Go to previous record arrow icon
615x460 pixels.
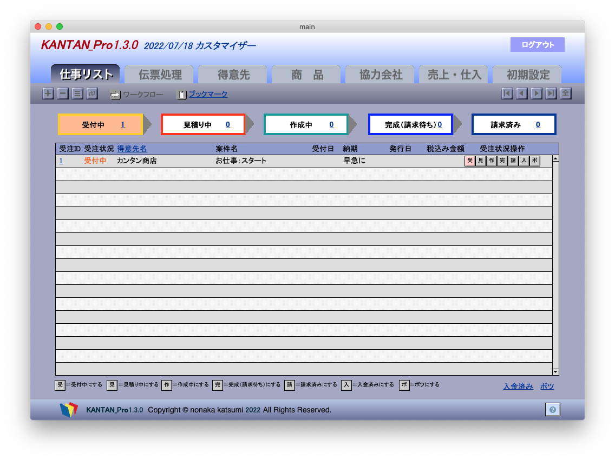522,94
